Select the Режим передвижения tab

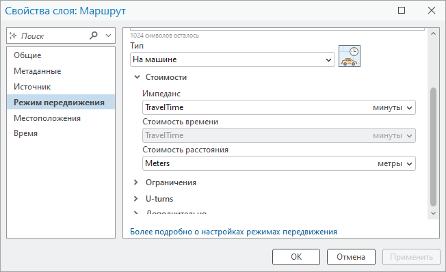pos(61,103)
